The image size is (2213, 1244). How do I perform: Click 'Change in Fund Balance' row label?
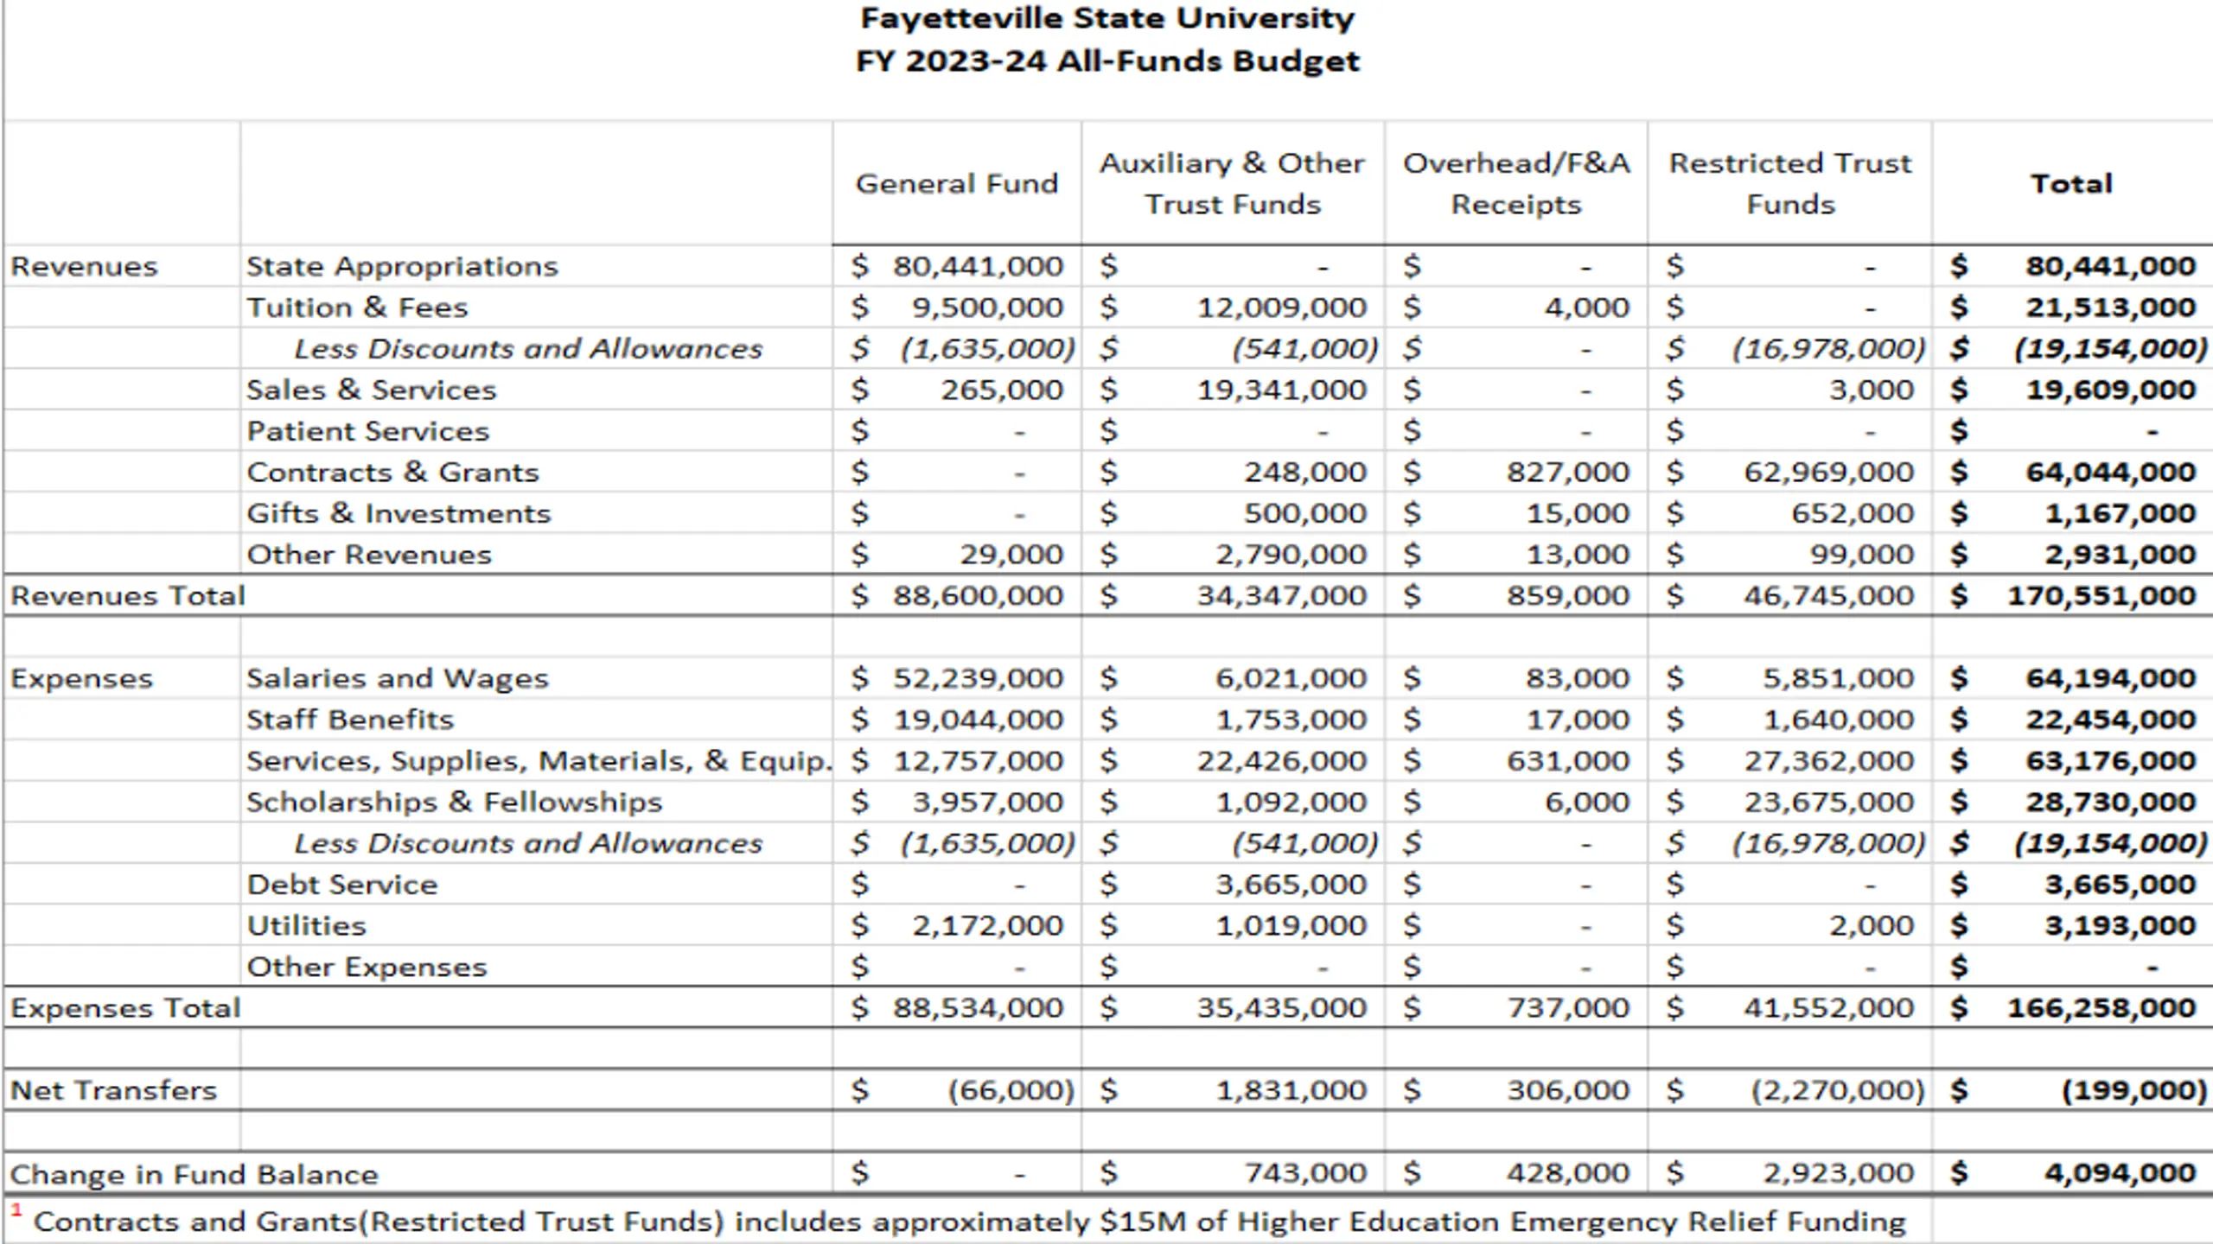[x=195, y=1174]
